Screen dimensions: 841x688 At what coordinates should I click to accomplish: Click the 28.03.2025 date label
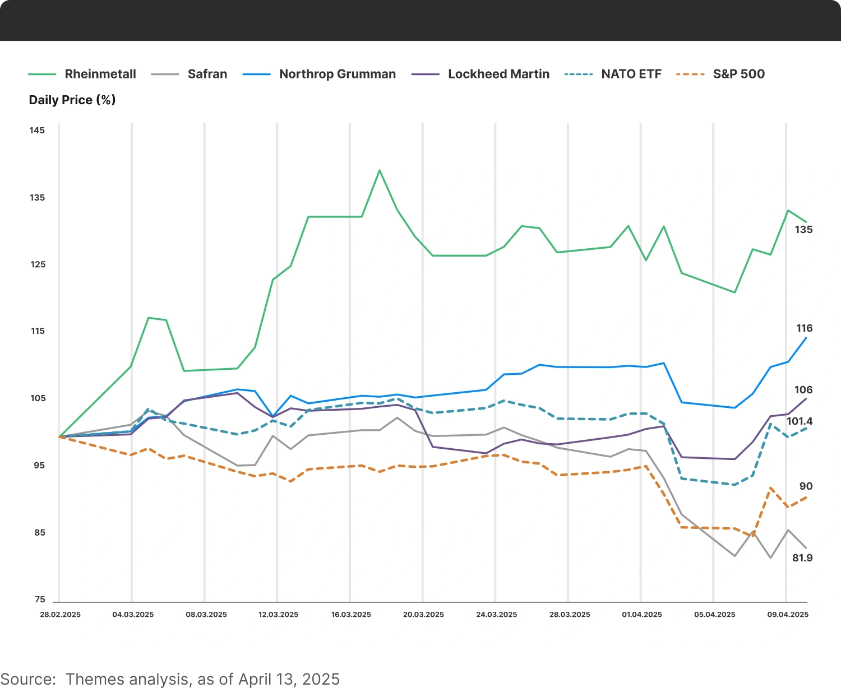[x=570, y=615]
